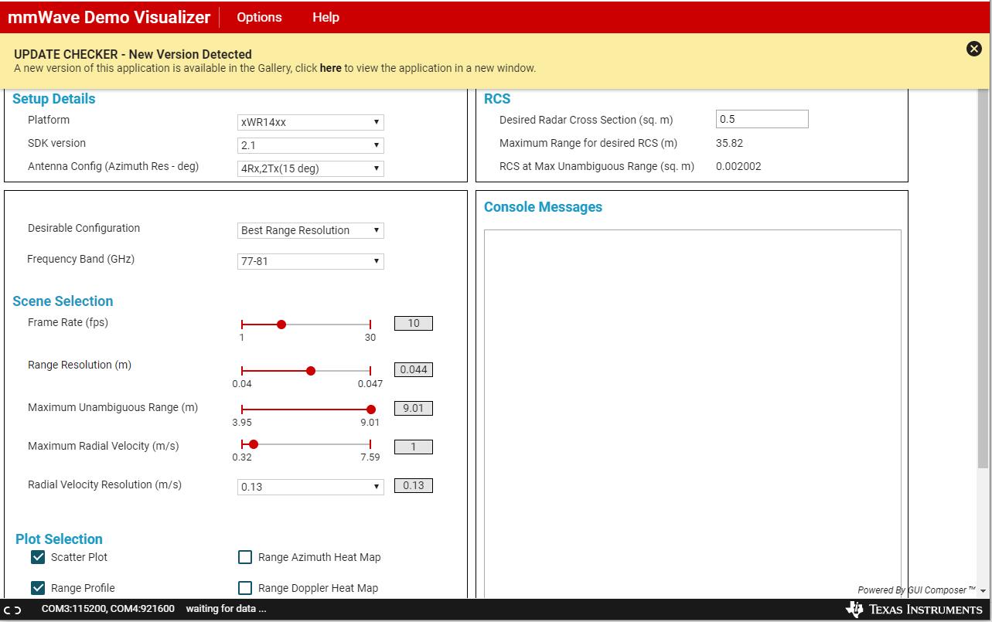This screenshot has width=992, height=622.
Task: Click the Range Resolution slider handle
Action: click(x=311, y=371)
